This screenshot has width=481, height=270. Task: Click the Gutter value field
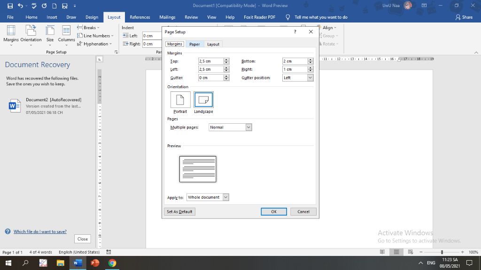[211, 78]
